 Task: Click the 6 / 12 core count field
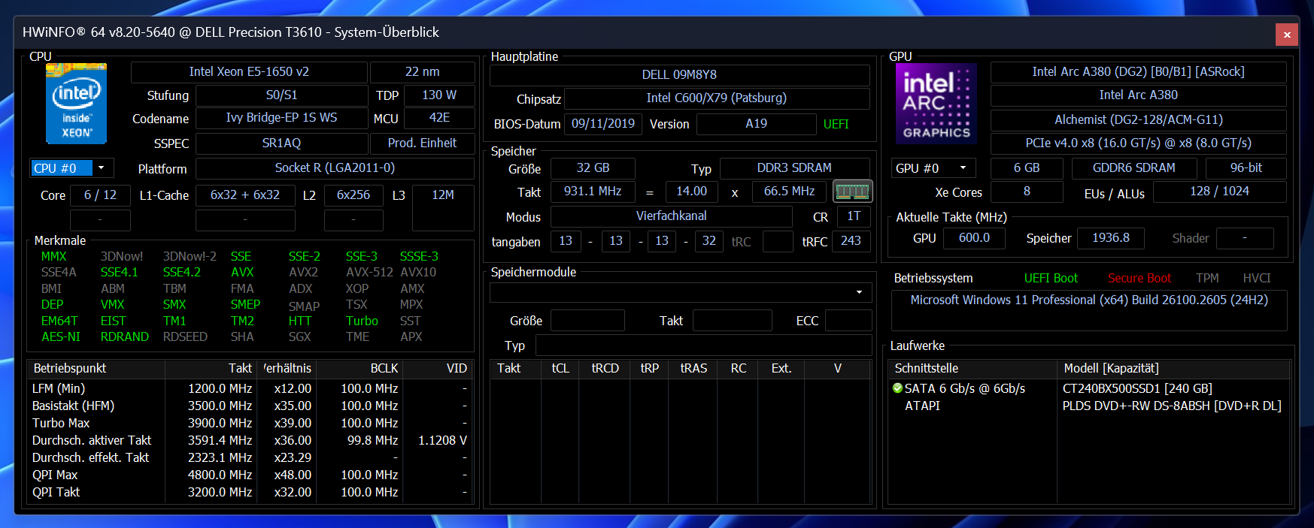(100, 195)
